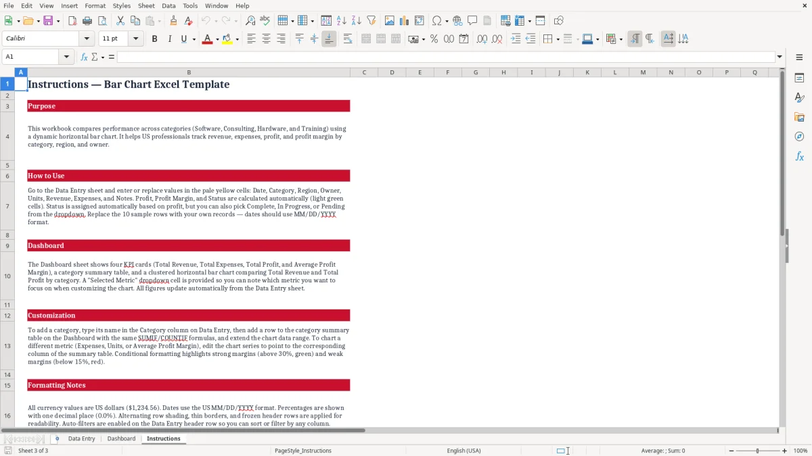Insert an image
The height and width of the screenshot is (456, 812).
coord(390,21)
